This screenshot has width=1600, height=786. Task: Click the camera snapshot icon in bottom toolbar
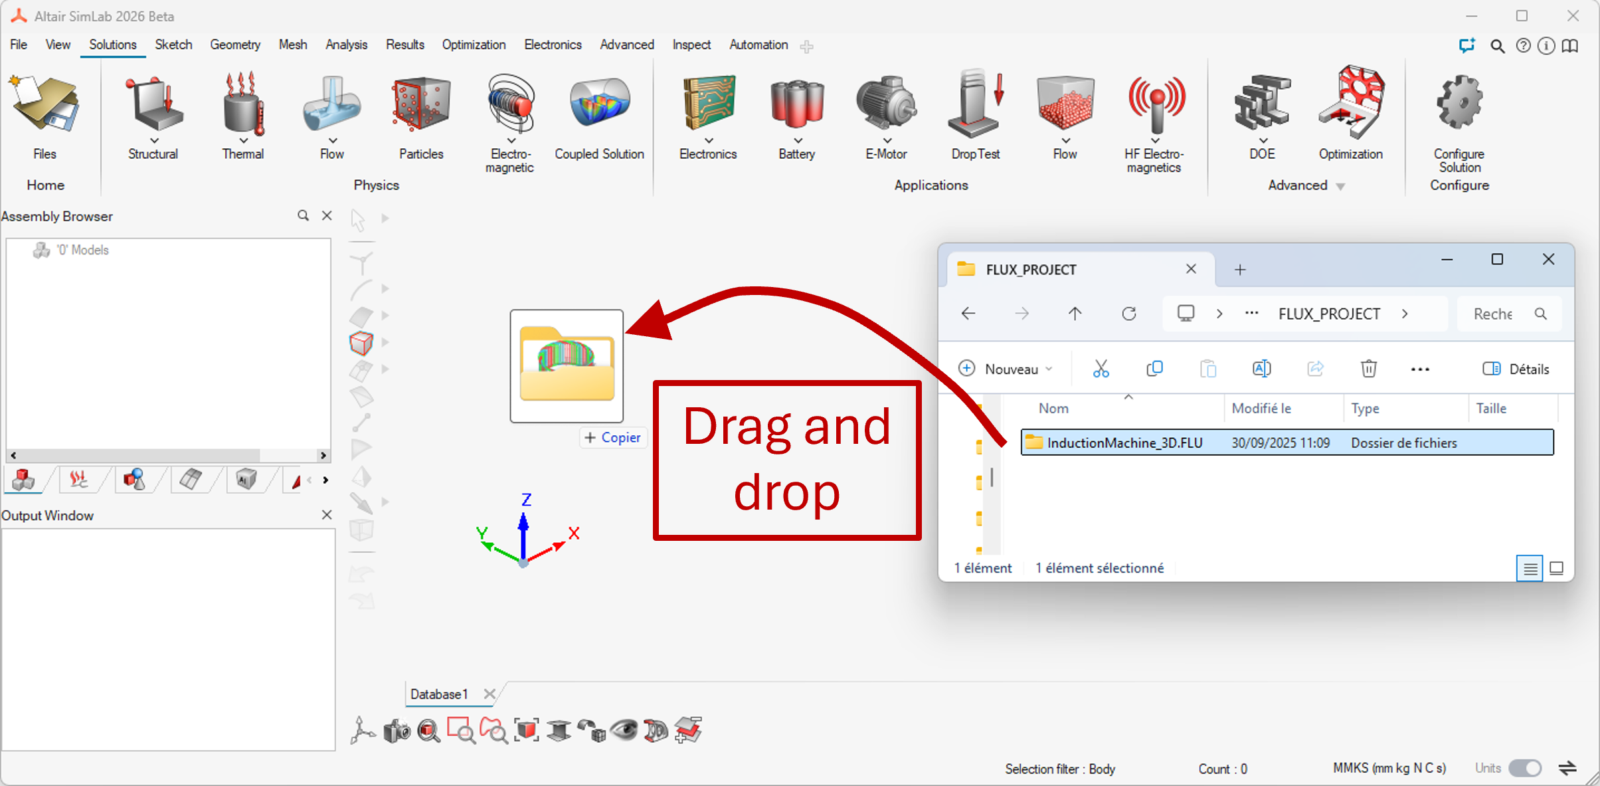(397, 731)
